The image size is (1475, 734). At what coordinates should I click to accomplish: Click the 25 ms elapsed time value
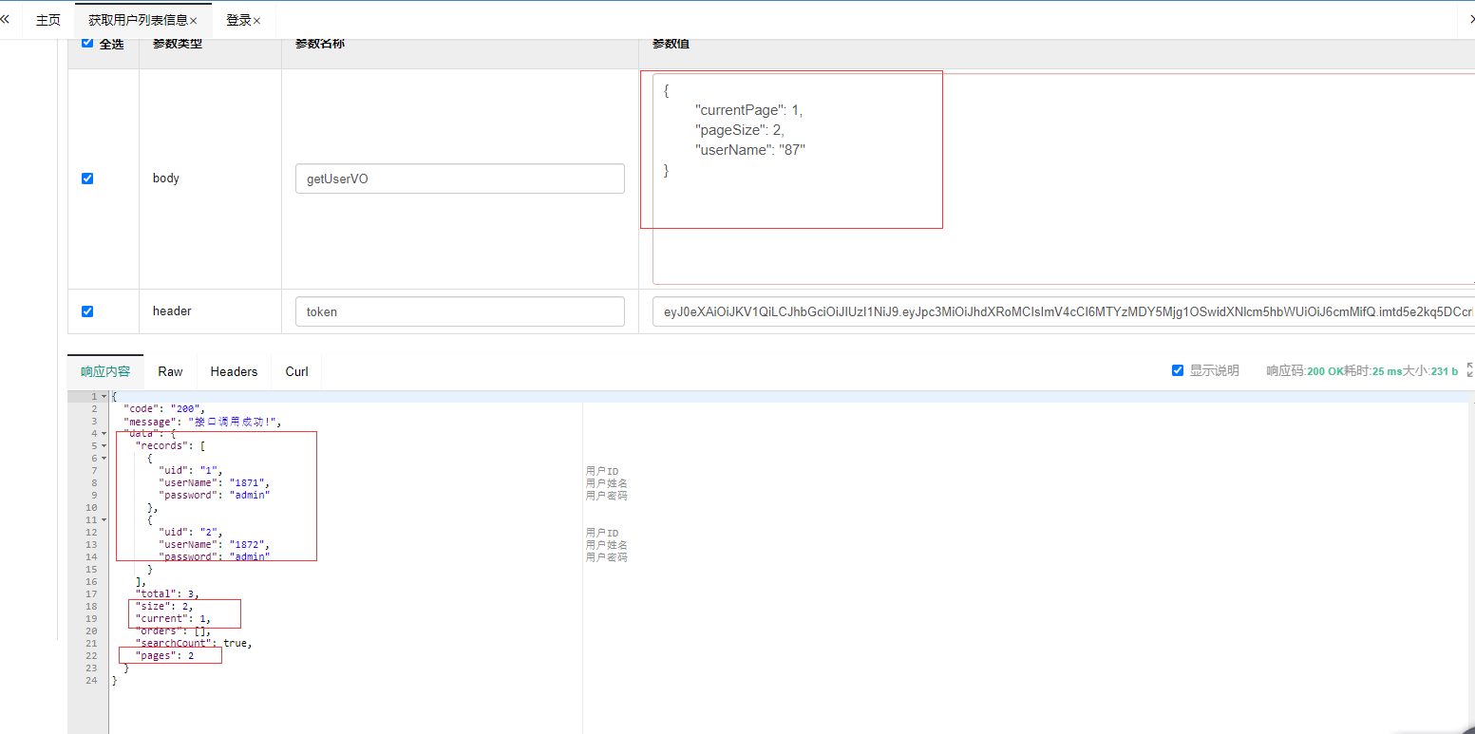(x=1387, y=371)
